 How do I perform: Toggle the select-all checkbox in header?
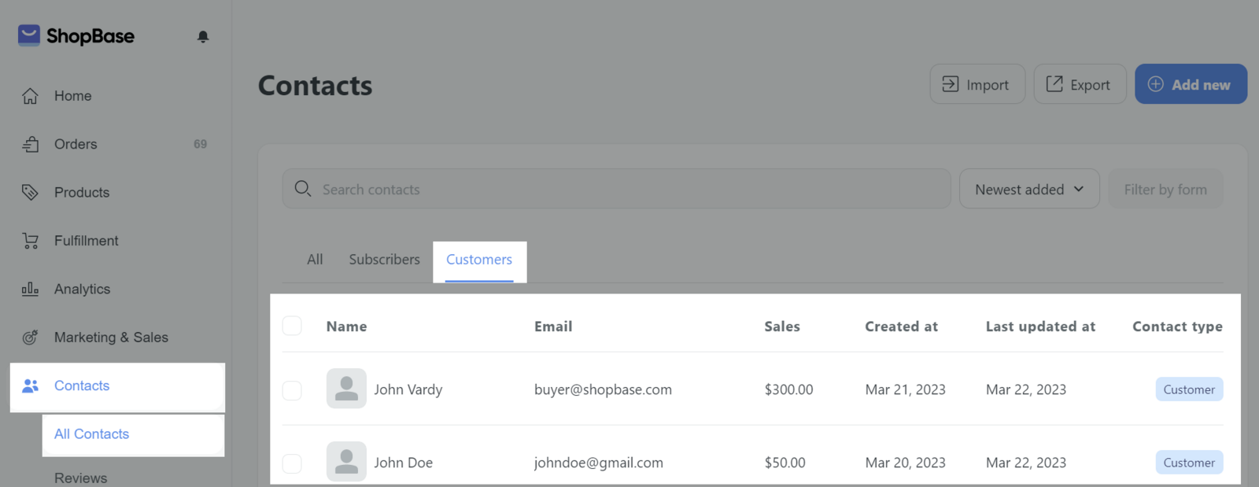[292, 326]
